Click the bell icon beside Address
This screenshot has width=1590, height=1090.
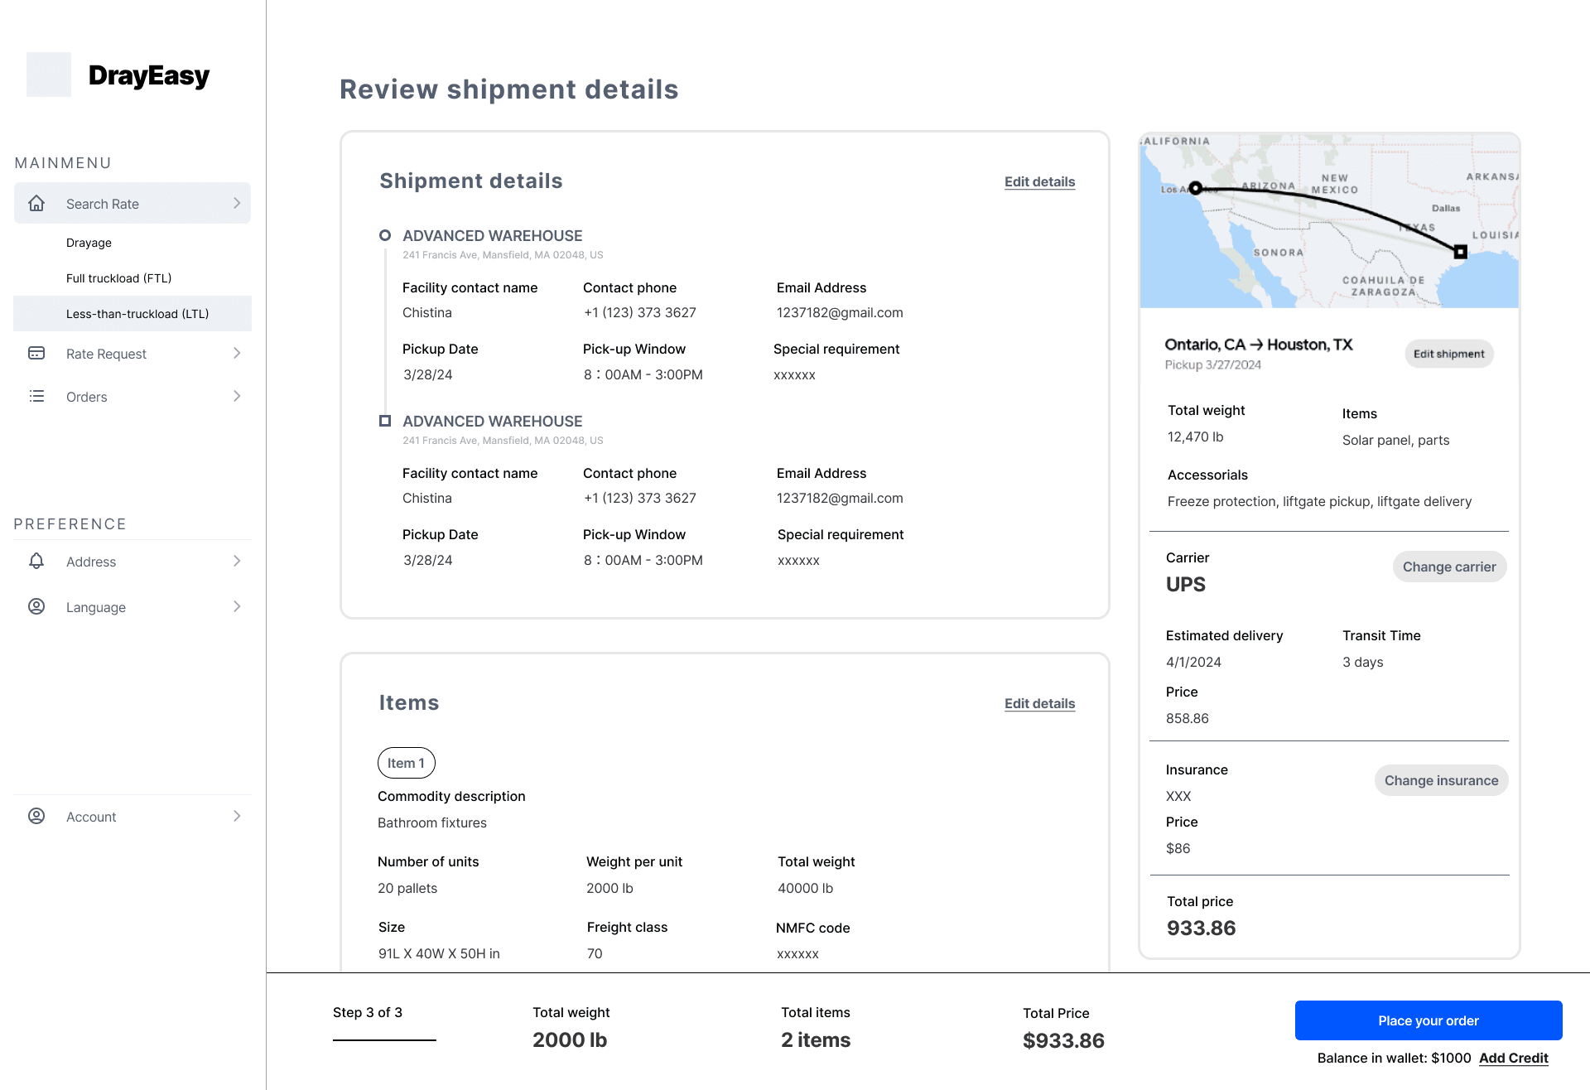point(36,561)
